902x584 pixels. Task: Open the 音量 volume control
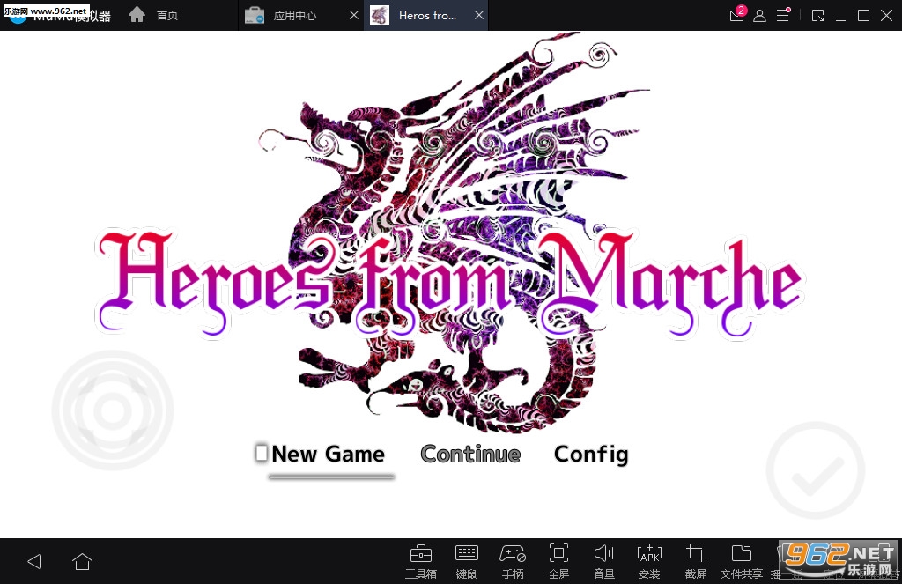604,562
